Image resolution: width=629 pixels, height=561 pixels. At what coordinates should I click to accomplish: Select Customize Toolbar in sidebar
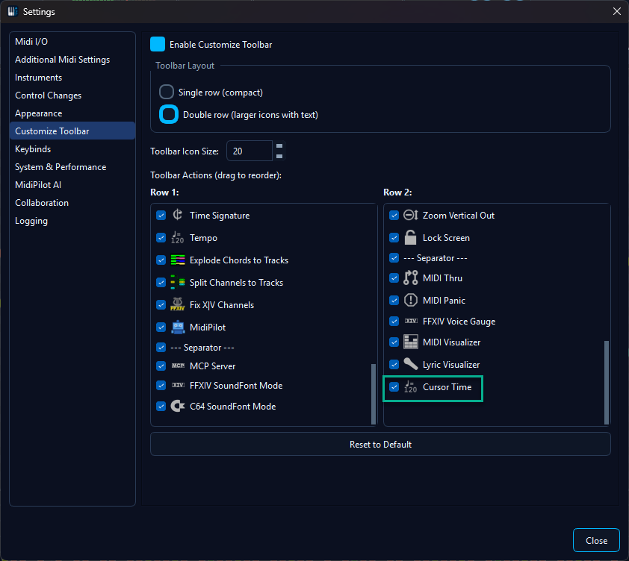pyautogui.click(x=72, y=131)
